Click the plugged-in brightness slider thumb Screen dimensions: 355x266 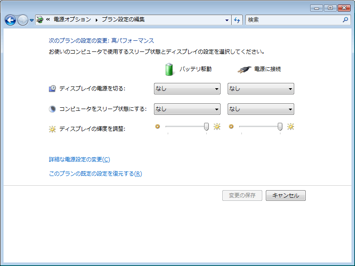[280, 127]
